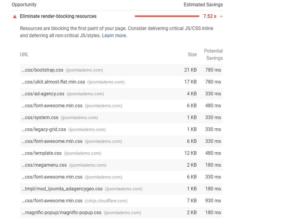Click the Potential Savings column header
282x218 pixels.
[x=213, y=54]
